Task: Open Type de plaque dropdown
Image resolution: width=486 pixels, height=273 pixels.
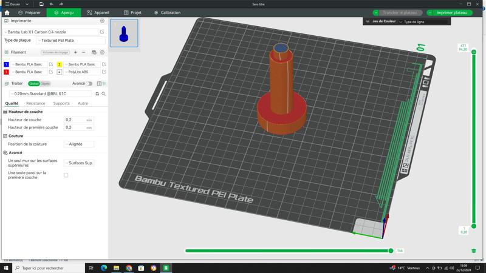Action: tap(70, 40)
